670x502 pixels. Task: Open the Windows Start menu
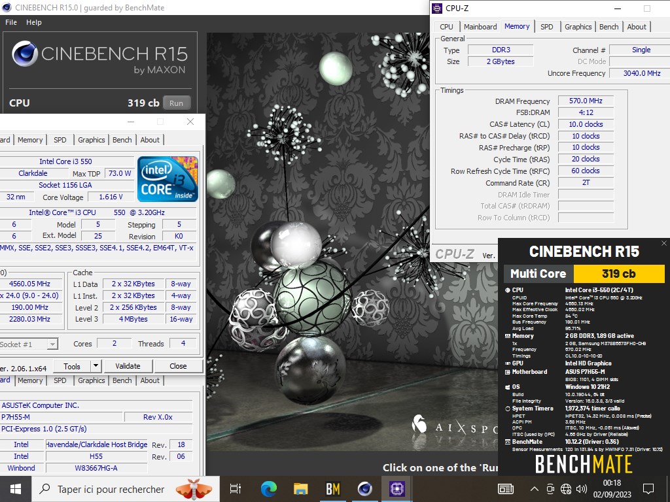pyautogui.click(x=16, y=489)
